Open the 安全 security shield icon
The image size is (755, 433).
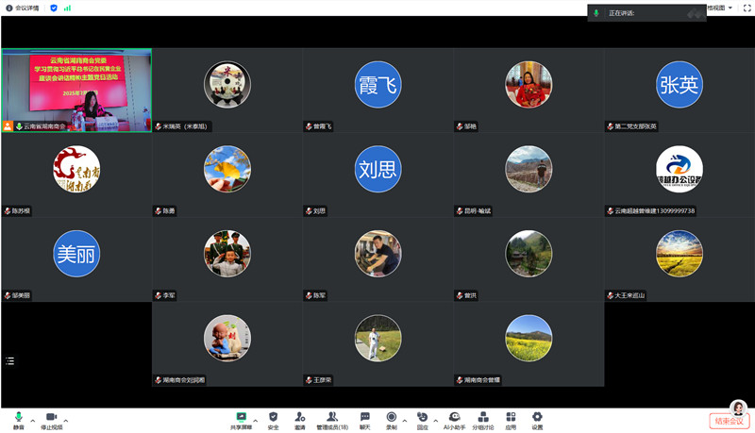pos(273,419)
